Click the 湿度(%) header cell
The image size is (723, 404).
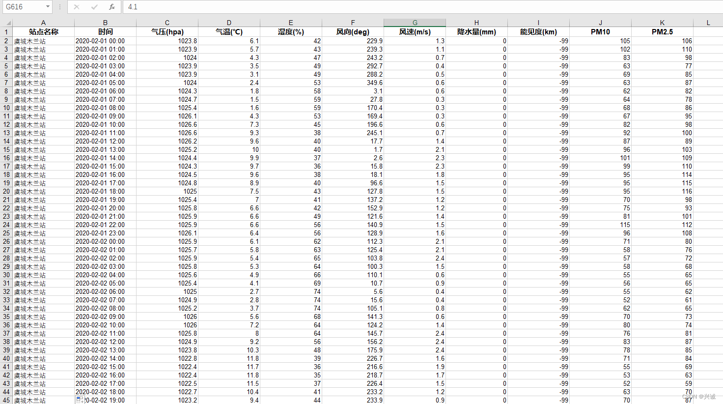pos(291,32)
